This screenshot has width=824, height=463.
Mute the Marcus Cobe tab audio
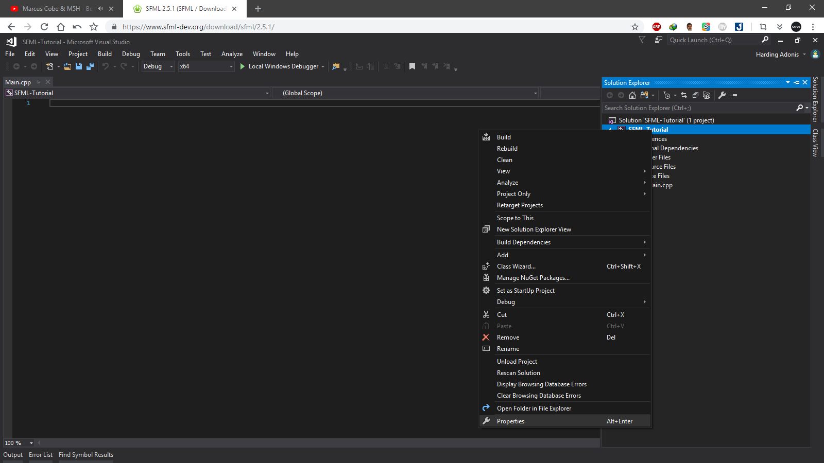(x=100, y=9)
